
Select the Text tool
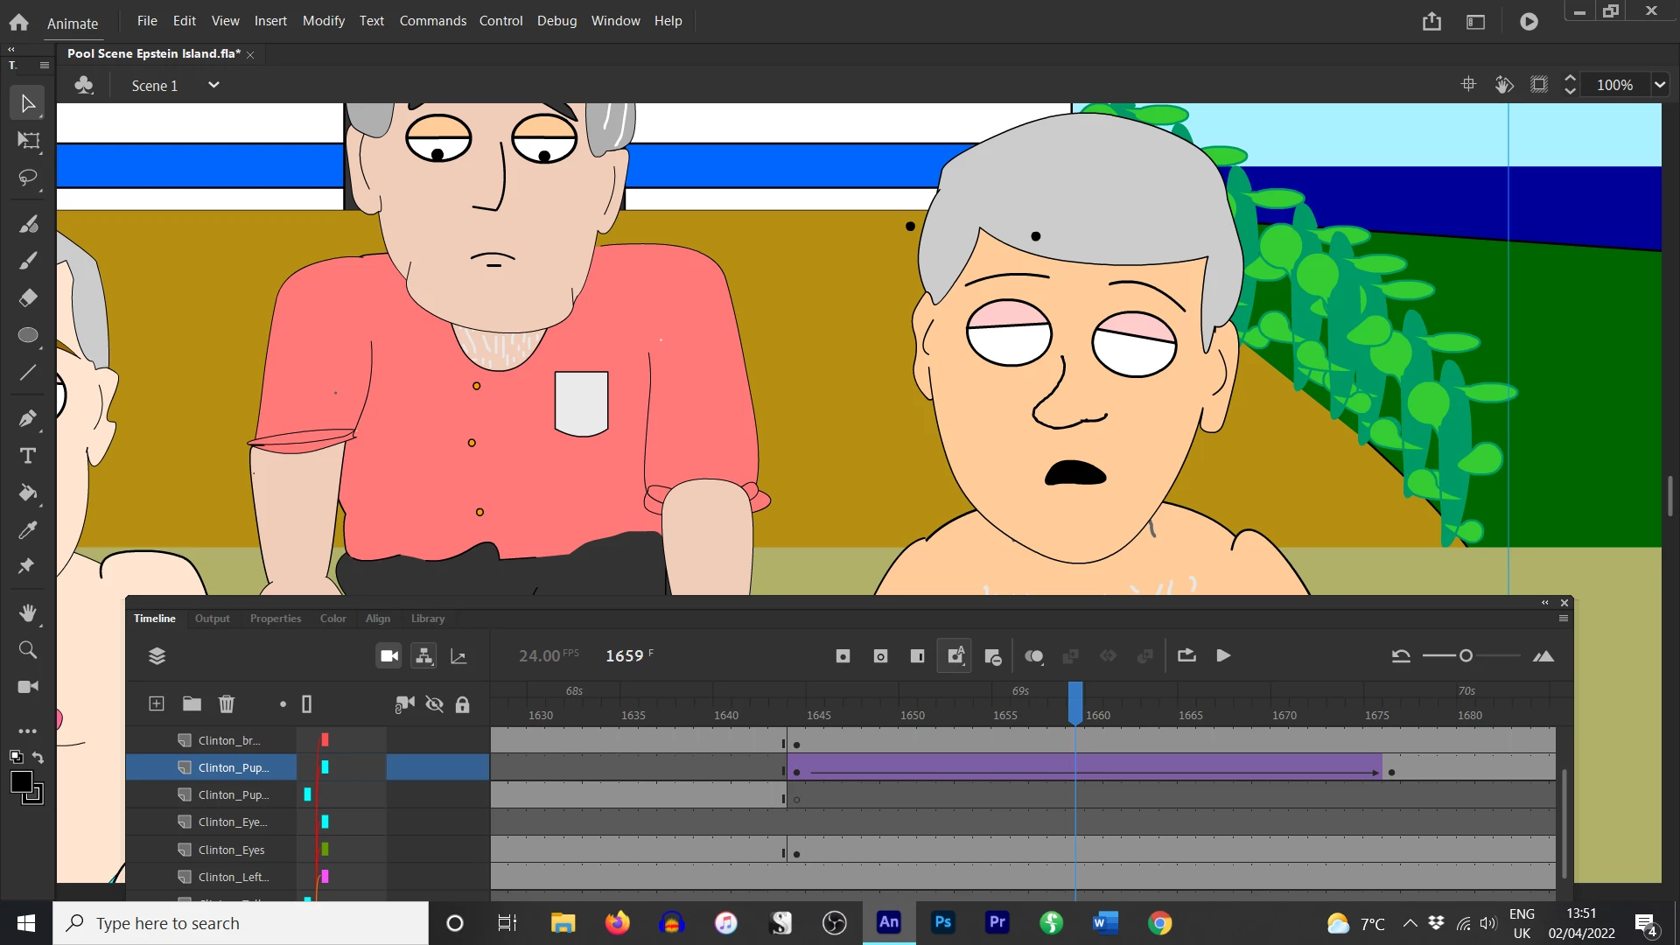[28, 456]
